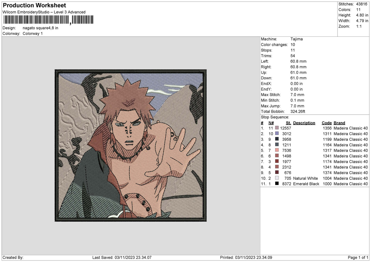This screenshot has height=262, width=371.
Task: Select the Max Jump label
Action: pos(271,106)
